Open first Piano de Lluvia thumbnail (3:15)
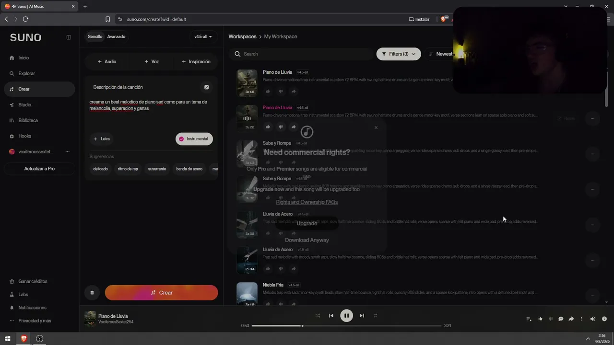614x345 pixels. coord(247,83)
